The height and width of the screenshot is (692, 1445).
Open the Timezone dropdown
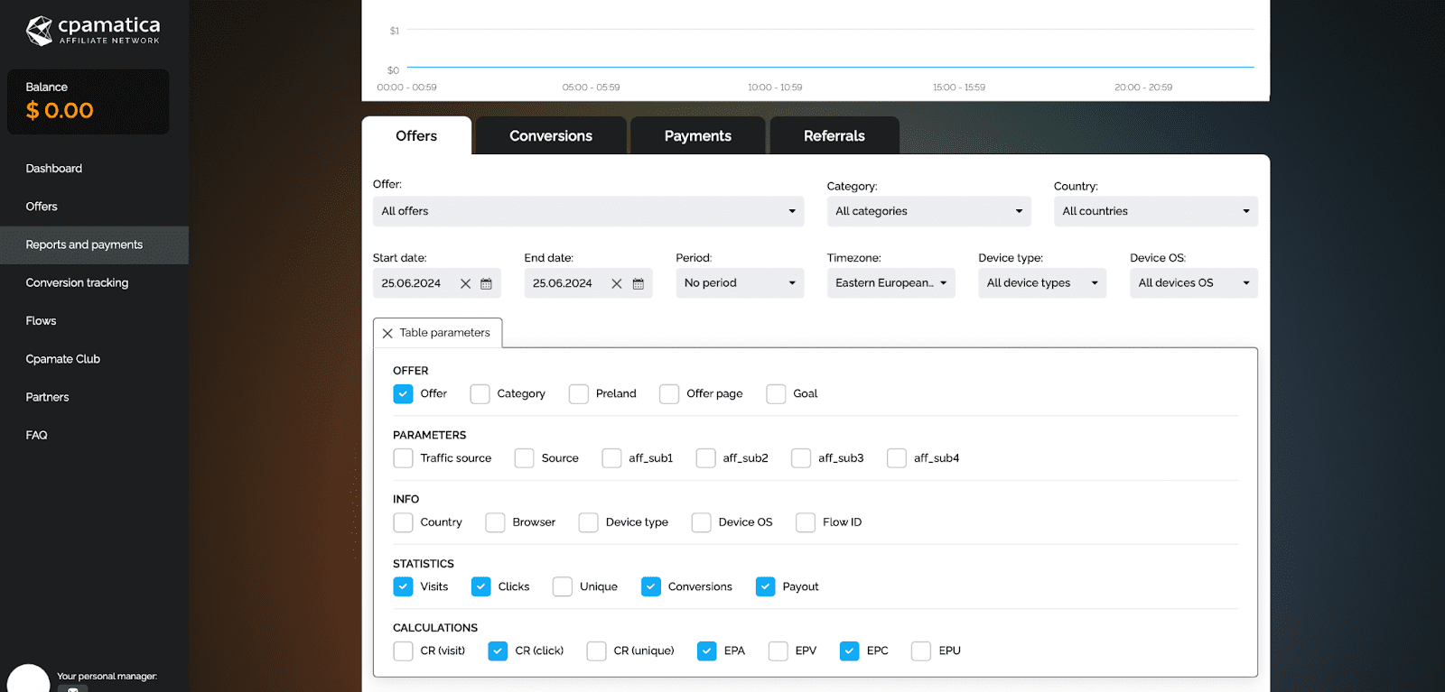pos(890,283)
